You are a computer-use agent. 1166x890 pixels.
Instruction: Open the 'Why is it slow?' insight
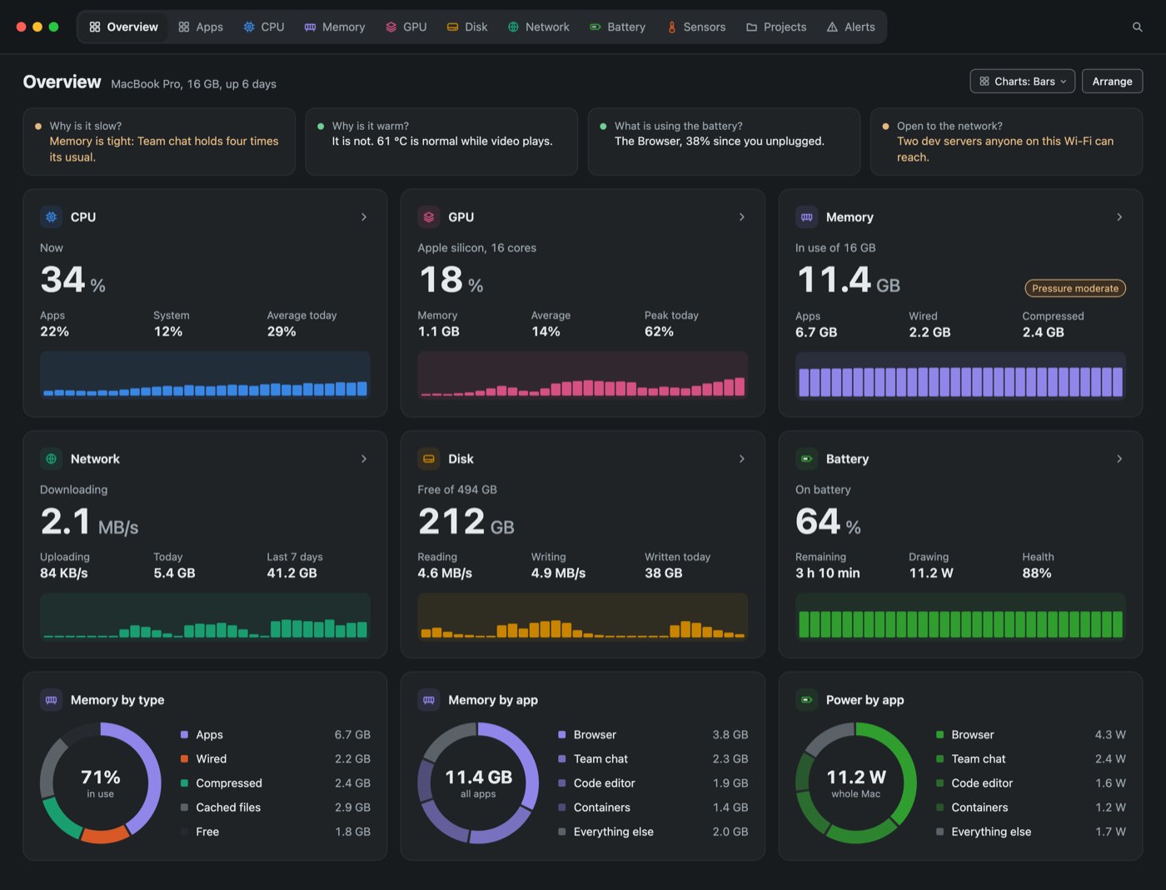point(159,142)
